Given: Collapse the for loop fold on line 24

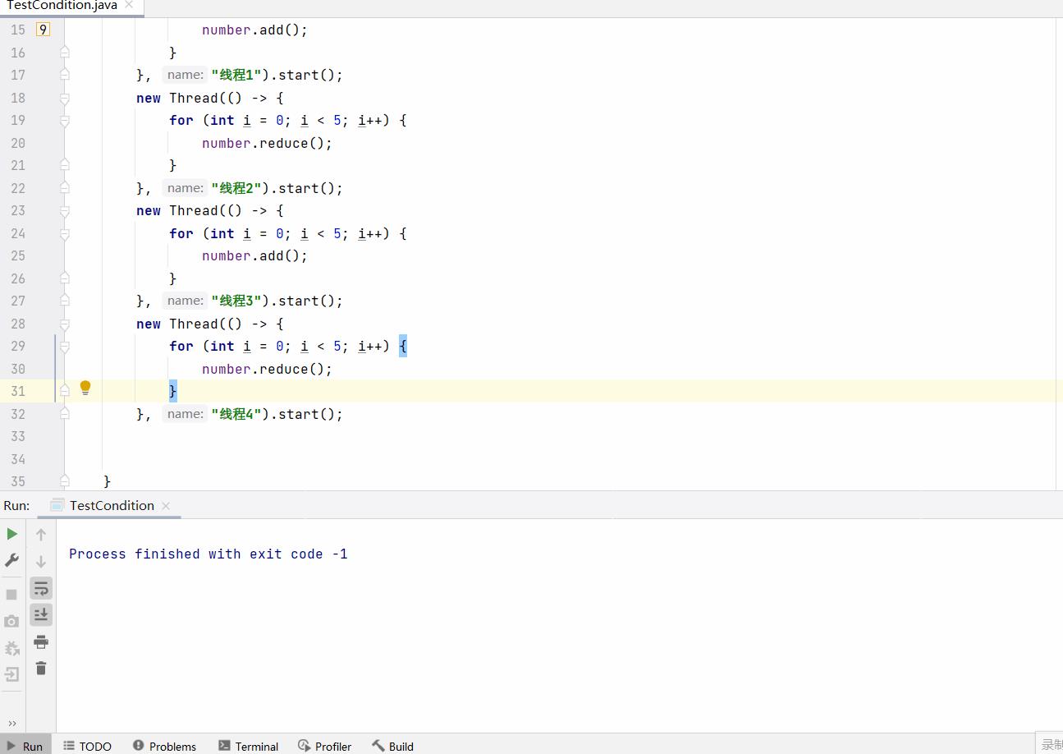Looking at the screenshot, I should (65, 234).
